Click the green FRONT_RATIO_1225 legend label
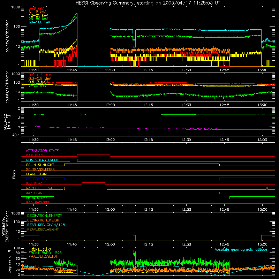Screen dimensions: 279x279 [45, 253]
